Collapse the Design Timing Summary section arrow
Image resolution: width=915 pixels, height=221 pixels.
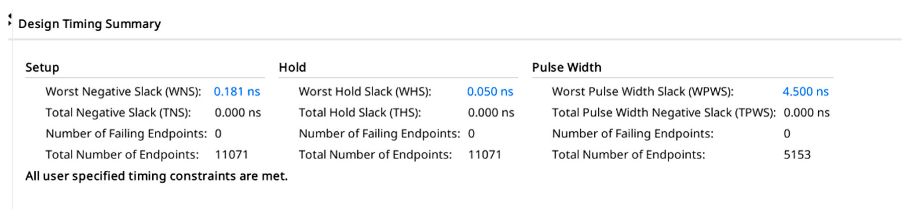tap(10, 21)
